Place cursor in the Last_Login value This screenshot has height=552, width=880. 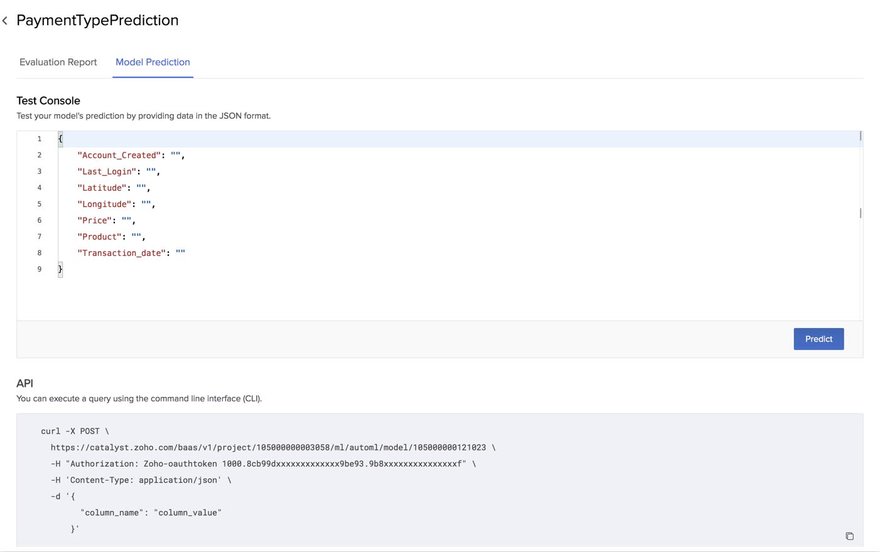point(151,171)
